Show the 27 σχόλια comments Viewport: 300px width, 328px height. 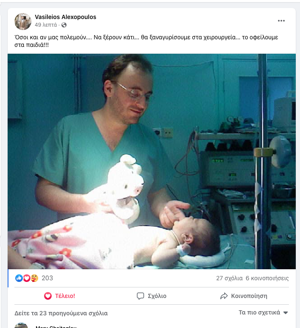click(x=229, y=278)
